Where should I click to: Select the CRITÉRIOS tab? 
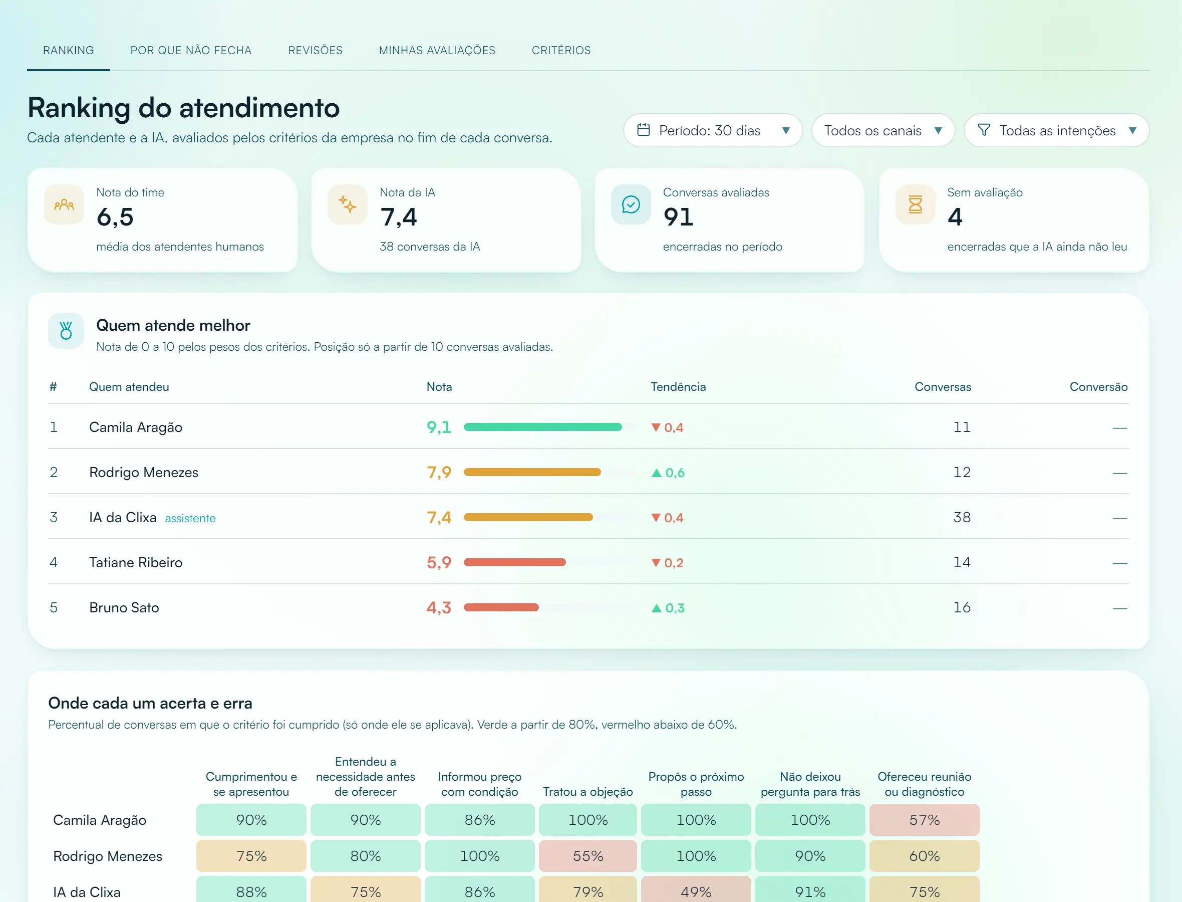pyautogui.click(x=561, y=51)
